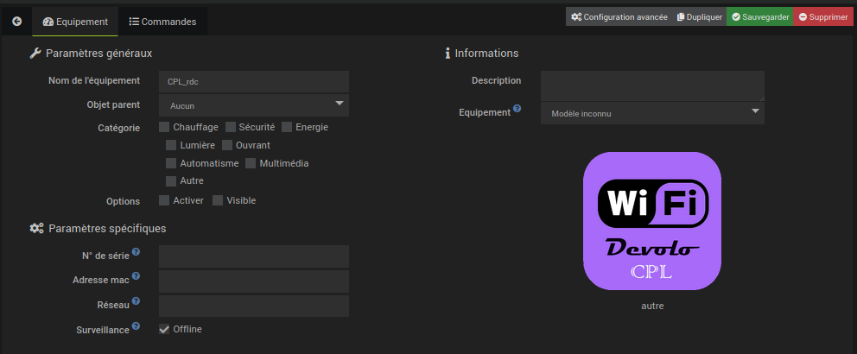Click help icon beside Surveillance label
857x354 pixels.
(x=136, y=326)
